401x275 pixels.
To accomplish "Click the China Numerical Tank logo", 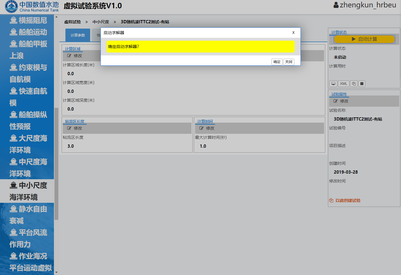I will [11, 7].
